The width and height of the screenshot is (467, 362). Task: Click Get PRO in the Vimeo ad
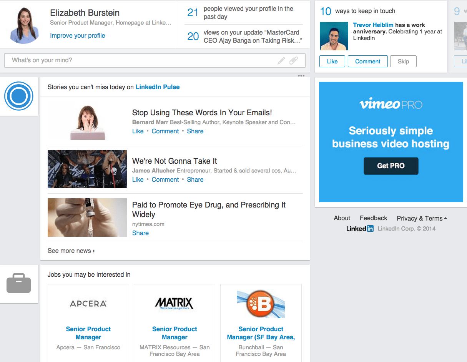tap(391, 166)
